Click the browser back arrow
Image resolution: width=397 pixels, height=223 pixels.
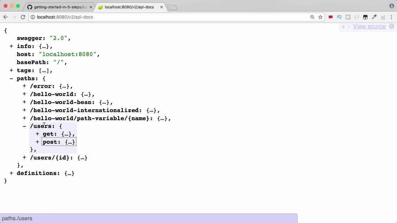tap(6, 17)
